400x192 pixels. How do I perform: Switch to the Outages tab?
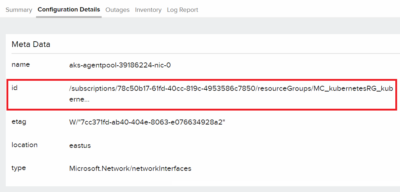click(117, 10)
